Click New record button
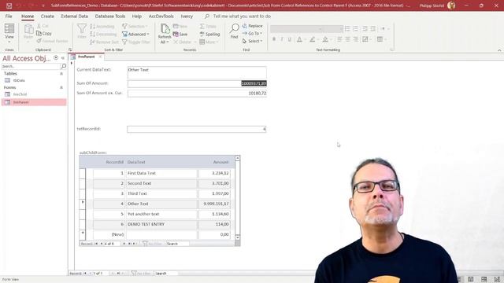Screen dimensions: 504x283 coord(180,26)
